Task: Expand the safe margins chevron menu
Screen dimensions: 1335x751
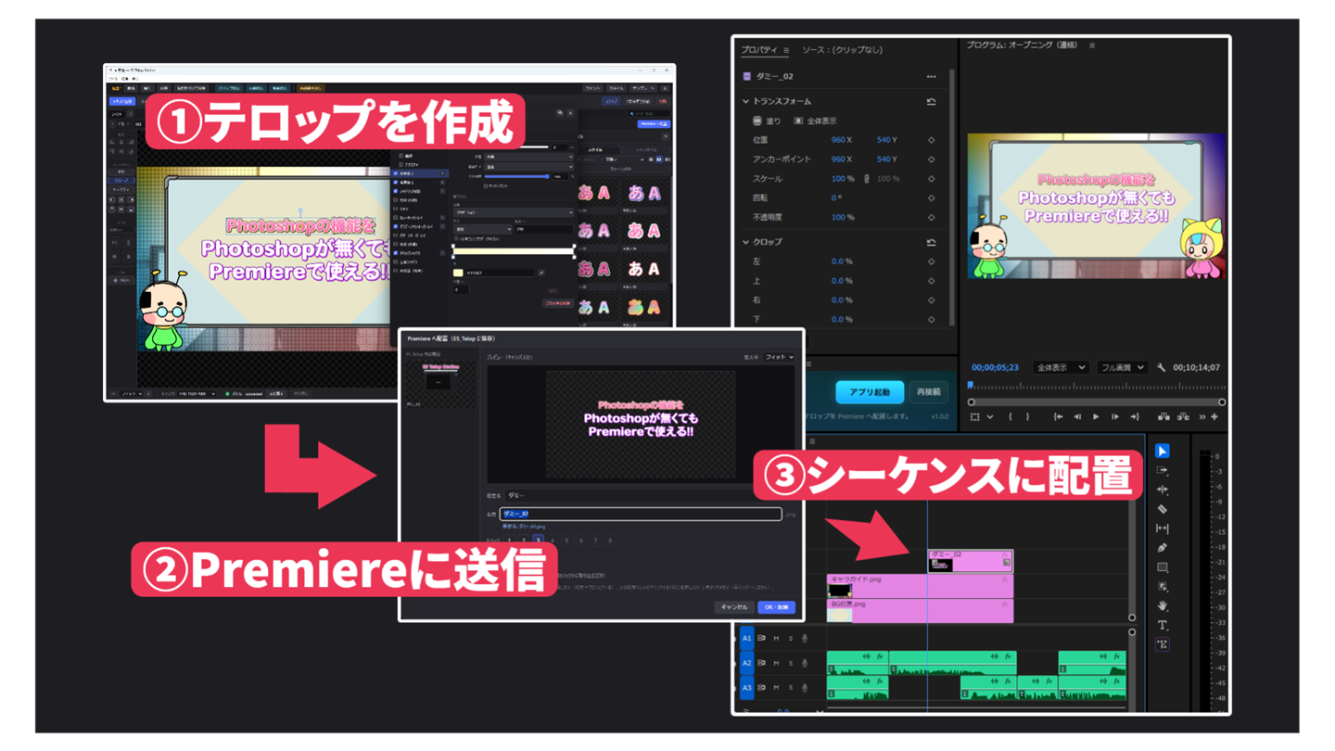Action: point(990,417)
